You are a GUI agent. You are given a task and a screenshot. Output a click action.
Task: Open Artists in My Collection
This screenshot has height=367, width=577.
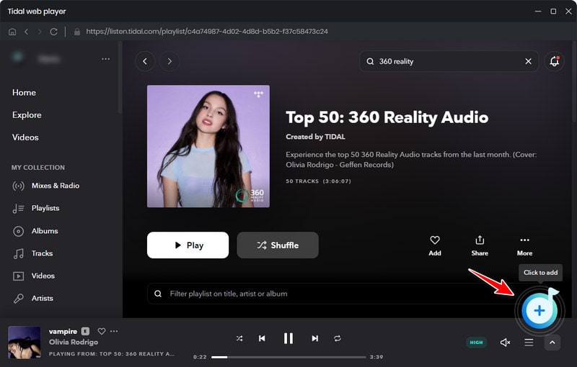(x=43, y=298)
